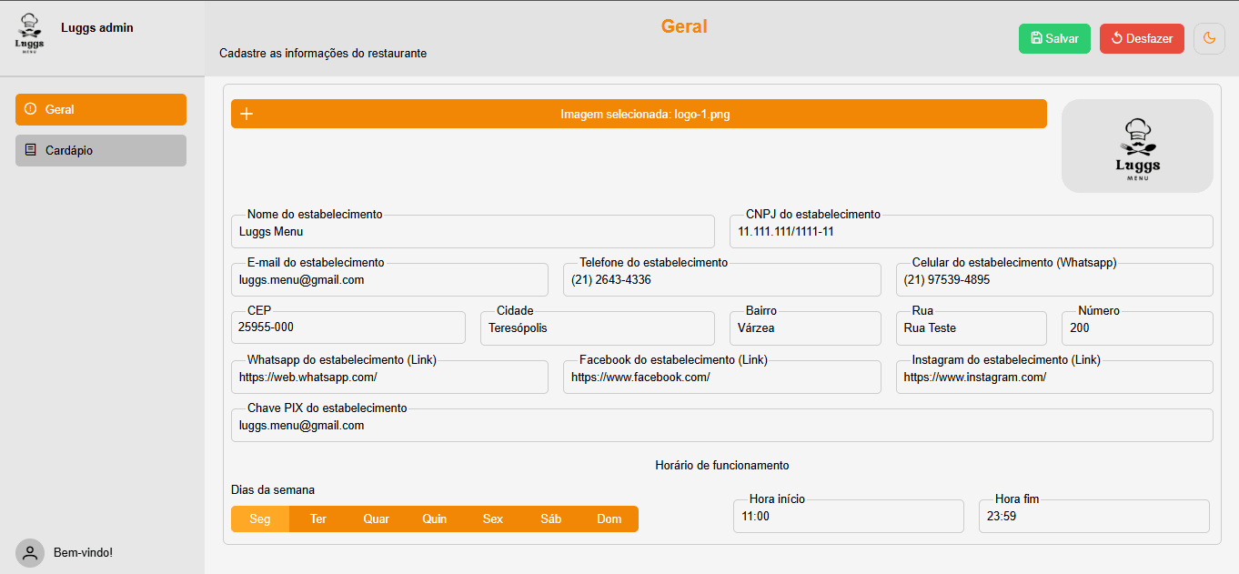Screen dimensions: 1239x574
Task: Open the Cardápio section in sidebar
Action: coord(101,150)
